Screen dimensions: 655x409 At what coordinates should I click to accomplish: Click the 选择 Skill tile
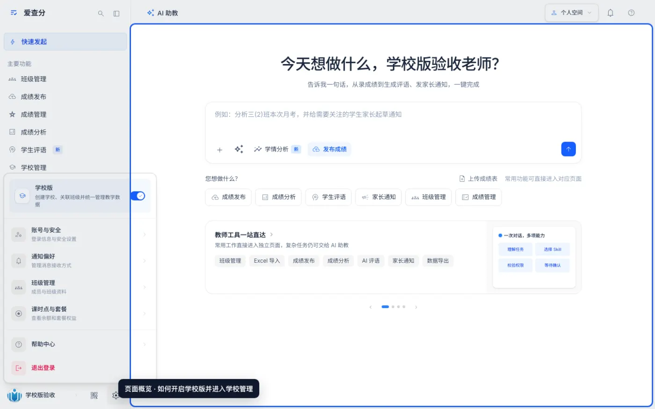(553, 250)
